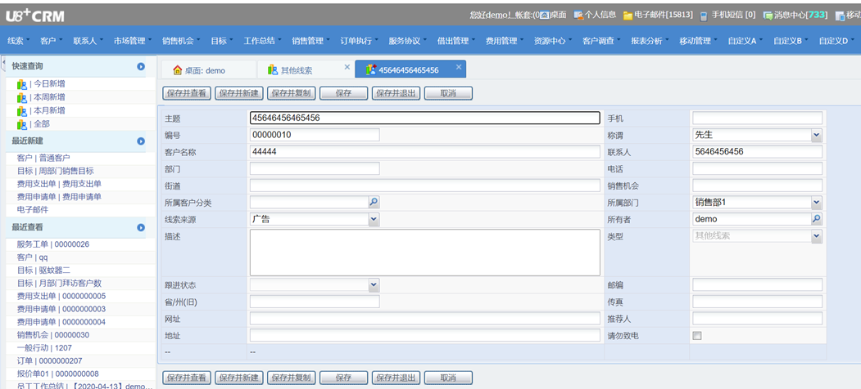Click bottom 取消 button

click(x=448, y=378)
